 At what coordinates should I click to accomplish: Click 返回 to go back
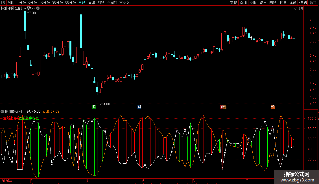[x=313, y=3]
